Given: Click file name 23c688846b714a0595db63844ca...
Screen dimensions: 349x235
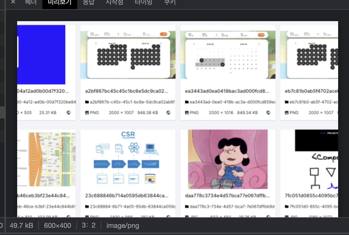Looking at the screenshot, I should tap(127, 196).
